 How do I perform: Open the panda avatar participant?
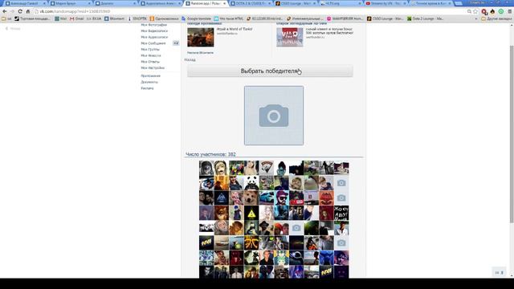251,183
